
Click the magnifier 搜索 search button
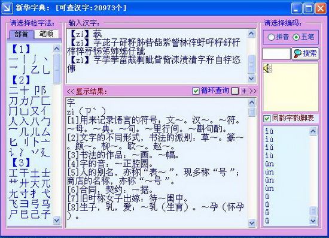[x=305, y=53]
